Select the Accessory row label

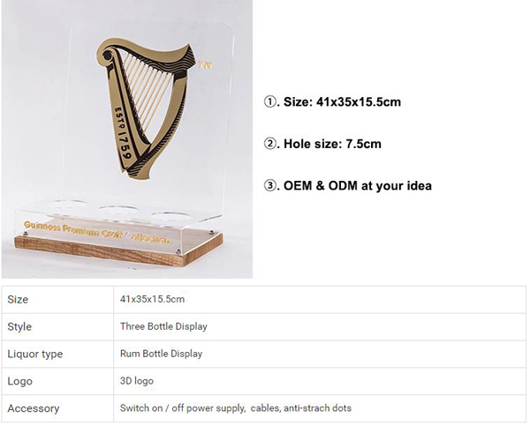click(x=34, y=408)
